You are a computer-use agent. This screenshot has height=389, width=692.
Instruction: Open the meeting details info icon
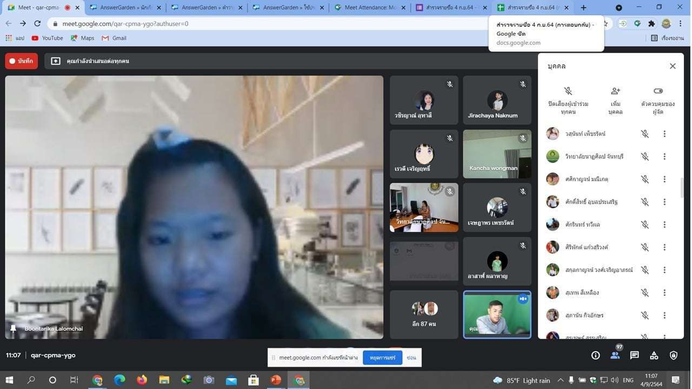click(x=595, y=355)
